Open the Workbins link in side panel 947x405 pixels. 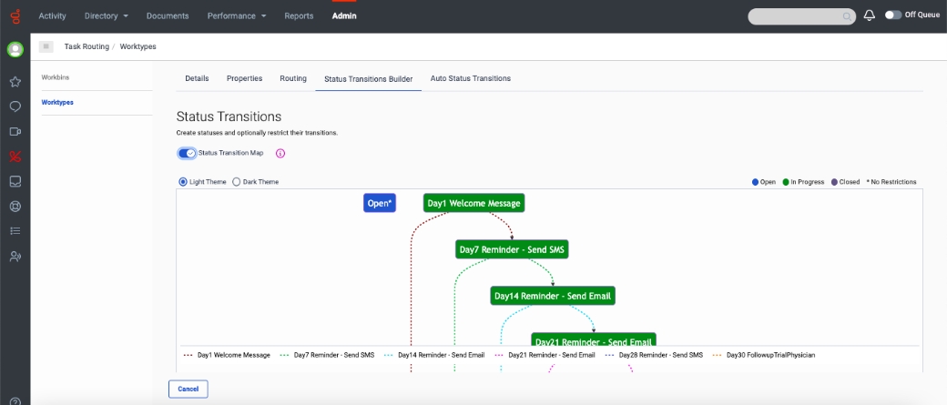point(55,77)
